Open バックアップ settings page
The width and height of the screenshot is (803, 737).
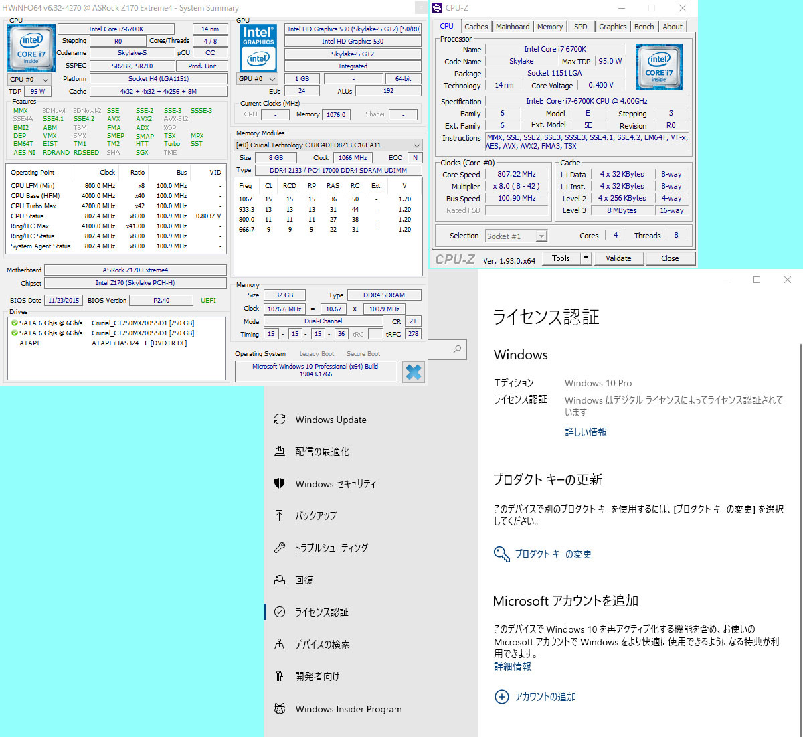371,515
